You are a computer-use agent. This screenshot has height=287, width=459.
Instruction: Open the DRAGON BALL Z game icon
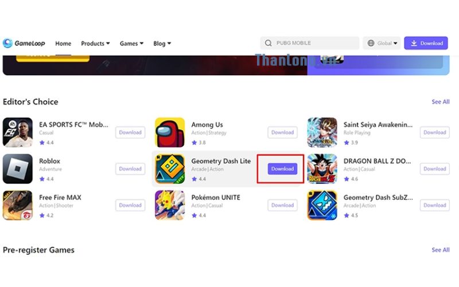tap(322, 169)
